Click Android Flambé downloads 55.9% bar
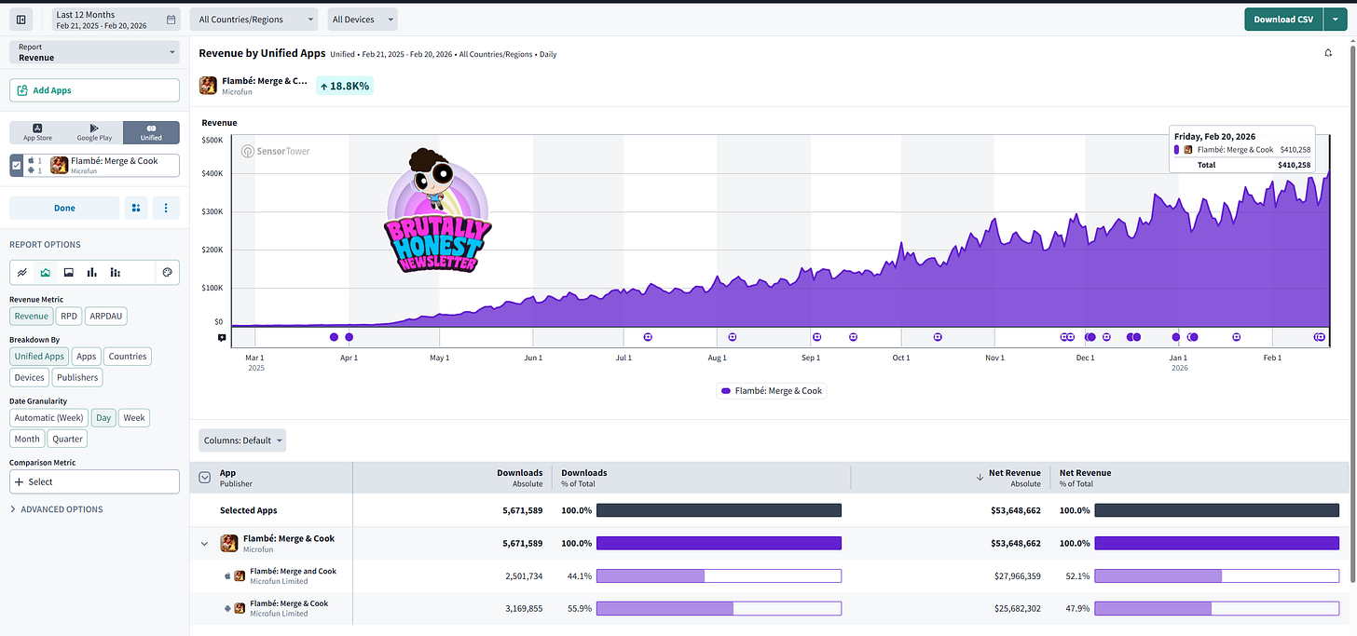The image size is (1357, 636). (x=719, y=609)
